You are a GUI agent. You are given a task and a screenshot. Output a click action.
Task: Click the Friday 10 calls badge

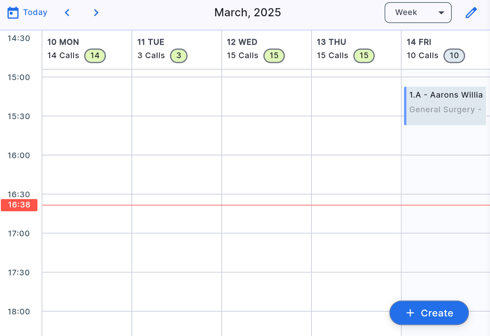pos(454,56)
